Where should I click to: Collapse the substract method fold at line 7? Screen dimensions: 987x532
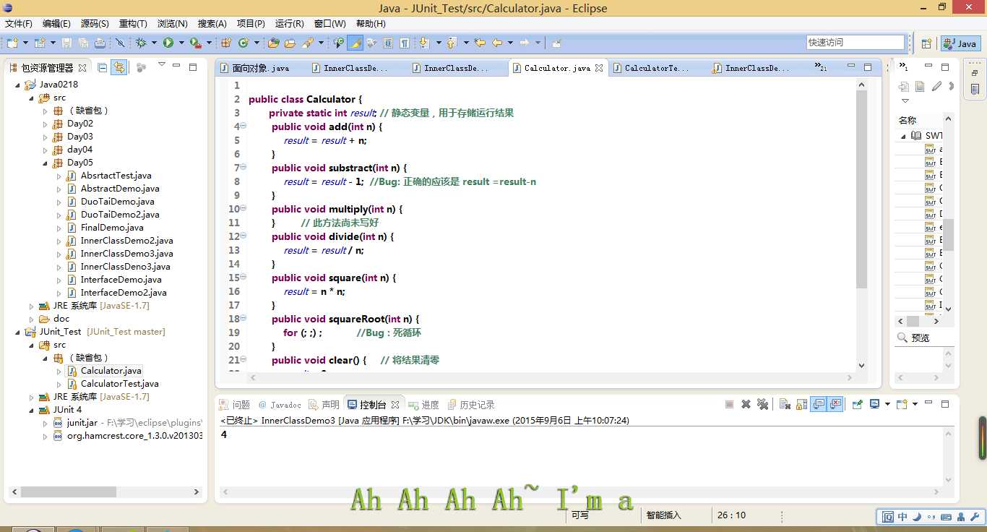point(243,167)
